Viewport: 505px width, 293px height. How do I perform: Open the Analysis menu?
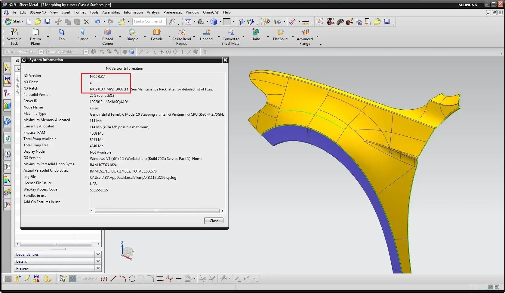click(153, 12)
